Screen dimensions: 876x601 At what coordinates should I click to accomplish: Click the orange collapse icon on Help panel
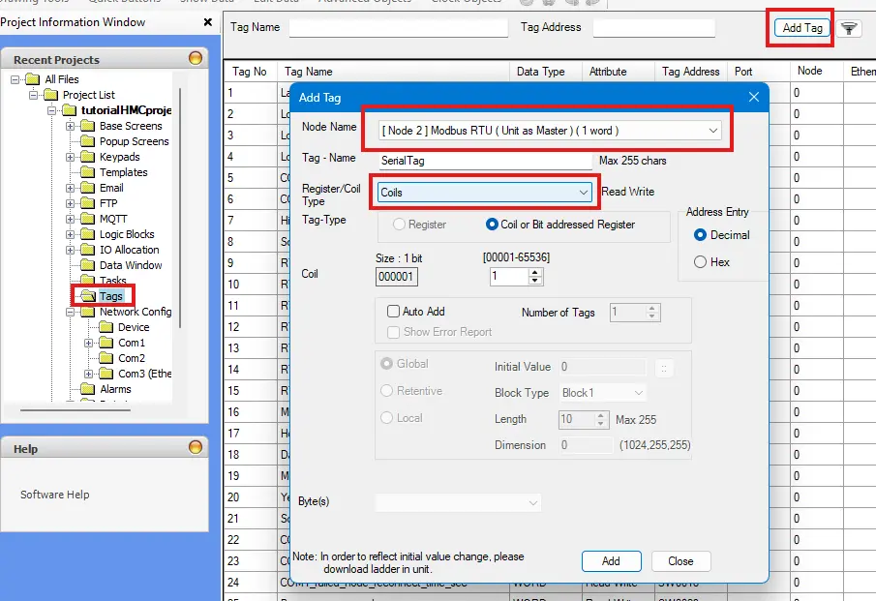pos(196,448)
